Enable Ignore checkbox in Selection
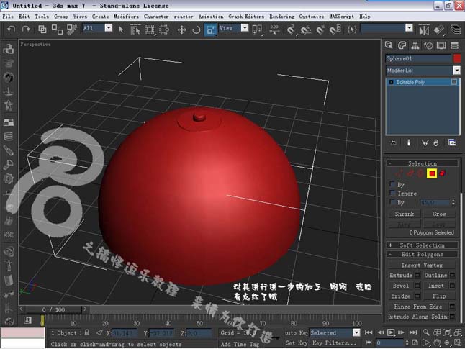The image size is (465, 349). coord(392,193)
